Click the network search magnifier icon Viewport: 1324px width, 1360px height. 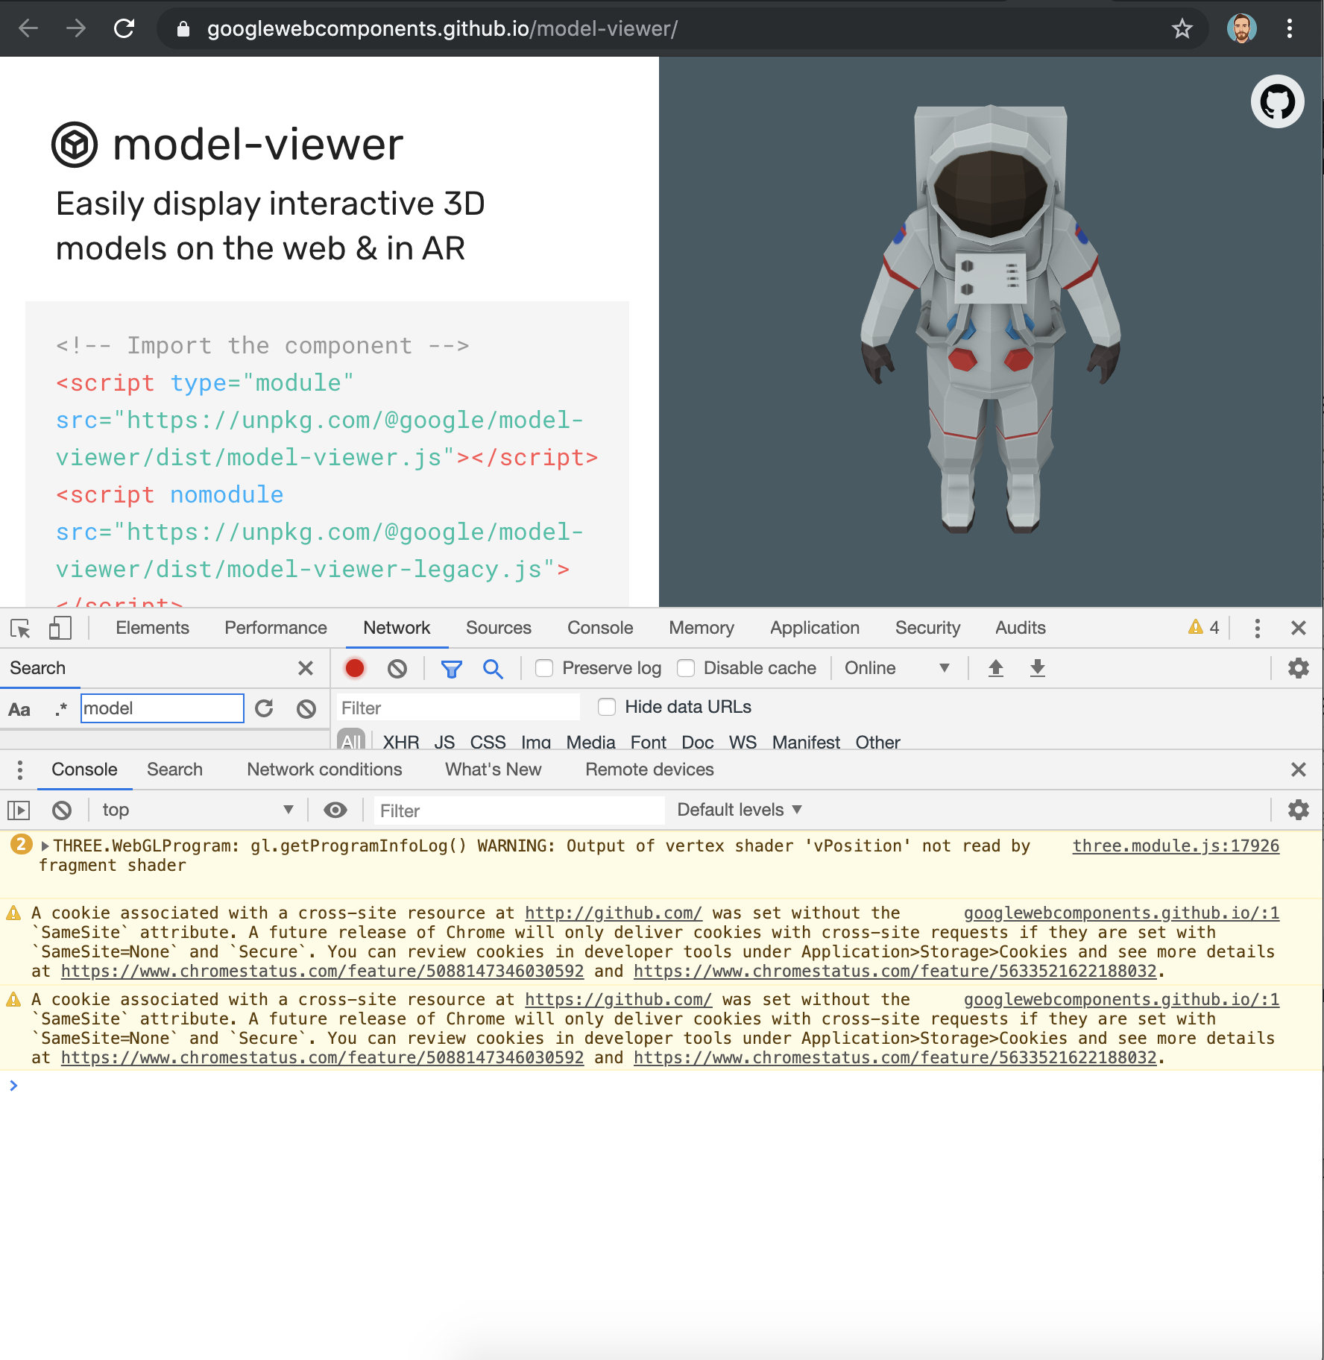pyautogui.click(x=493, y=669)
